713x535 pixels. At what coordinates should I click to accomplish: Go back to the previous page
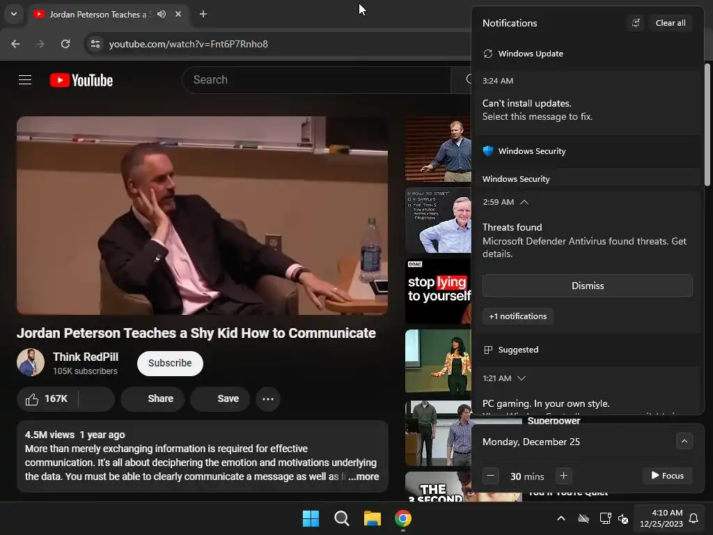(15, 44)
